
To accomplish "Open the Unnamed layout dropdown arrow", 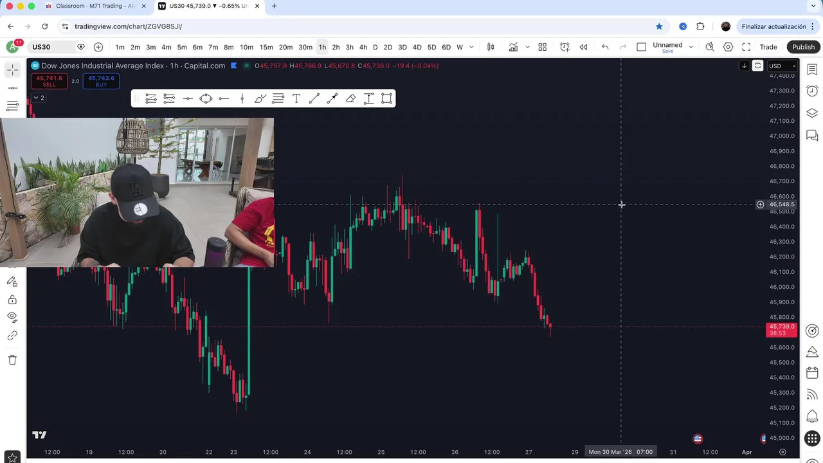I will (691, 47).
